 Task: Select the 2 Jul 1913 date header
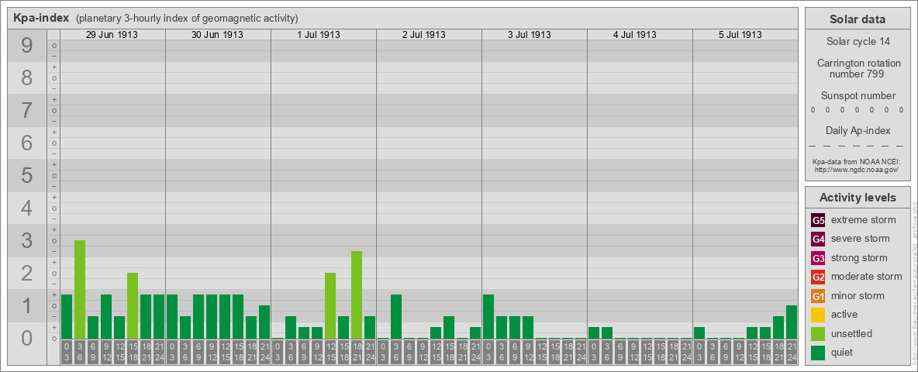click(424, 35)
